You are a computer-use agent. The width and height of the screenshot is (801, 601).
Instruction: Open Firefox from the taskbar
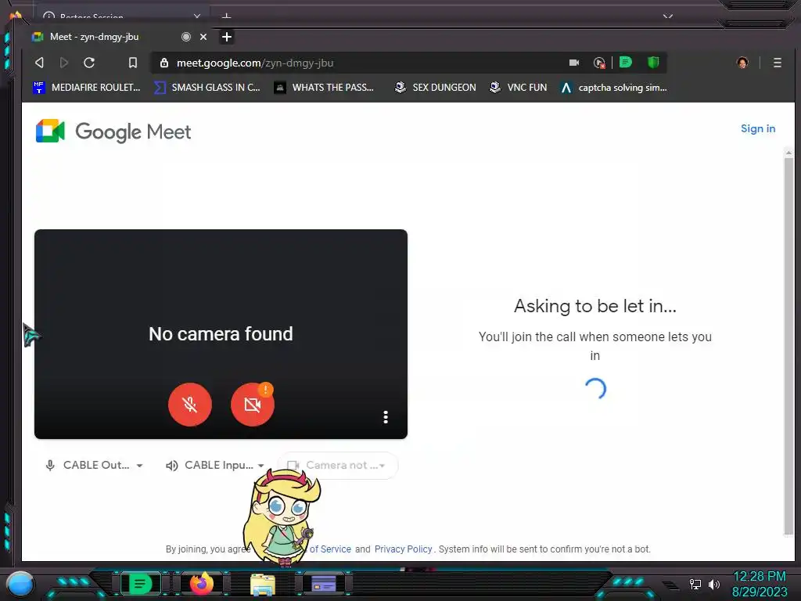point(202,583)
